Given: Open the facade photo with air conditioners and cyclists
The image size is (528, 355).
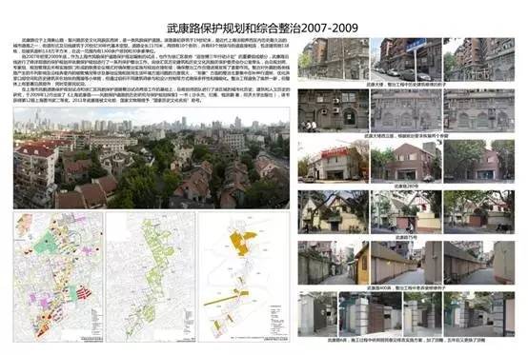Looking at the screenshot, I should coord(334,110).
